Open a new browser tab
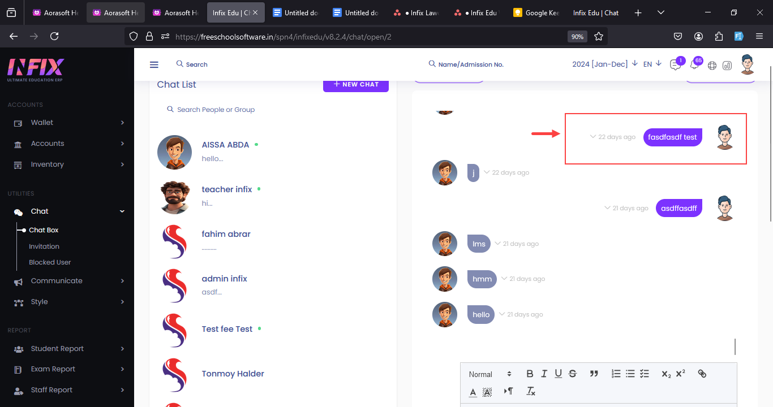The height and width of the screenshot is (407, 773). click(638, 12)
